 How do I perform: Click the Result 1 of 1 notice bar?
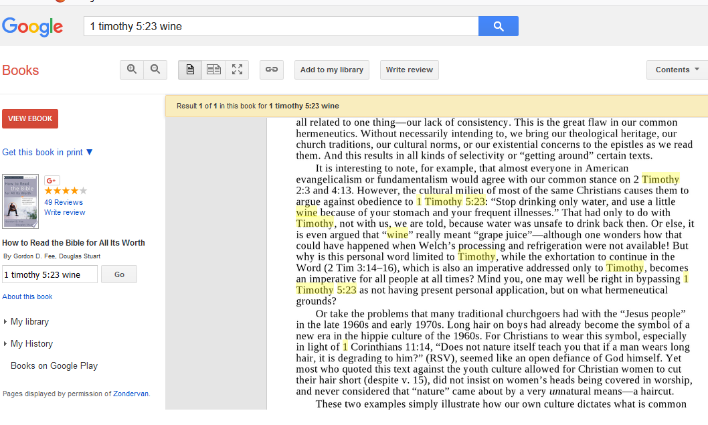[x=436, y=106]
